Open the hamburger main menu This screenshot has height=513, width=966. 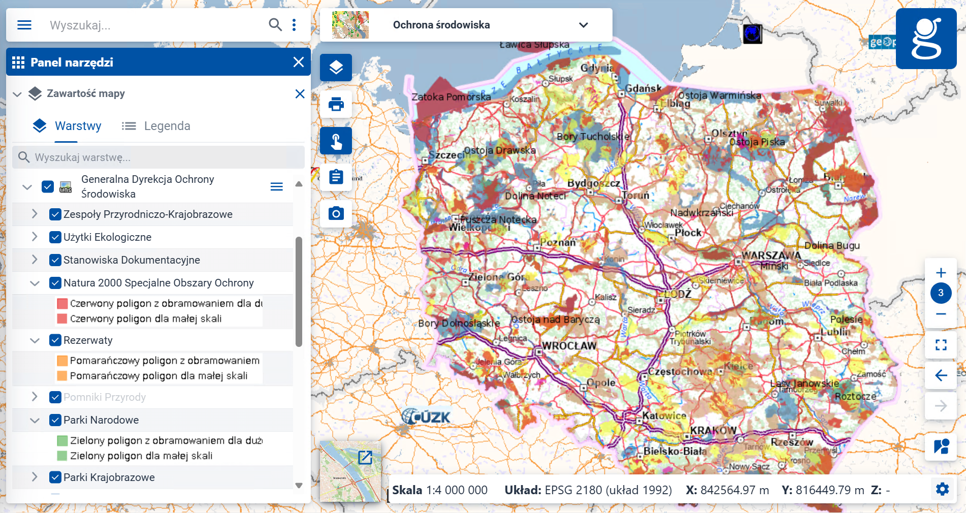(24, 24)
